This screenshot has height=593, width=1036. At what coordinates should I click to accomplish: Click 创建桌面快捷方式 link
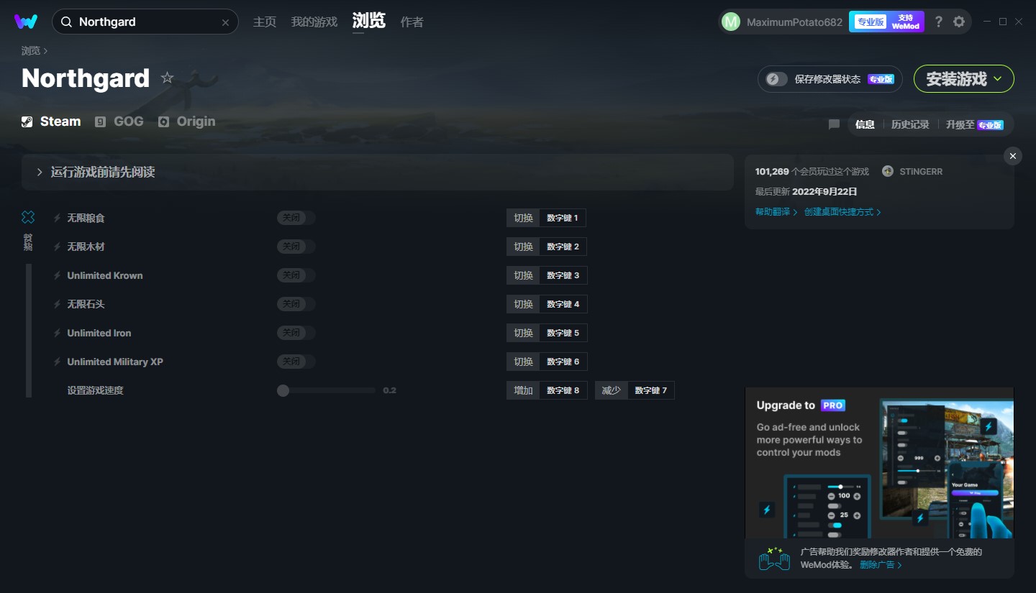(x=842, y=212)
